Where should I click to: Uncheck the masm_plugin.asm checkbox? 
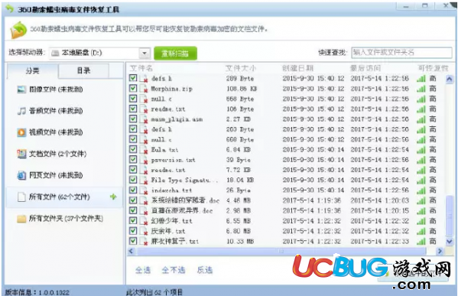pos(133,119)
